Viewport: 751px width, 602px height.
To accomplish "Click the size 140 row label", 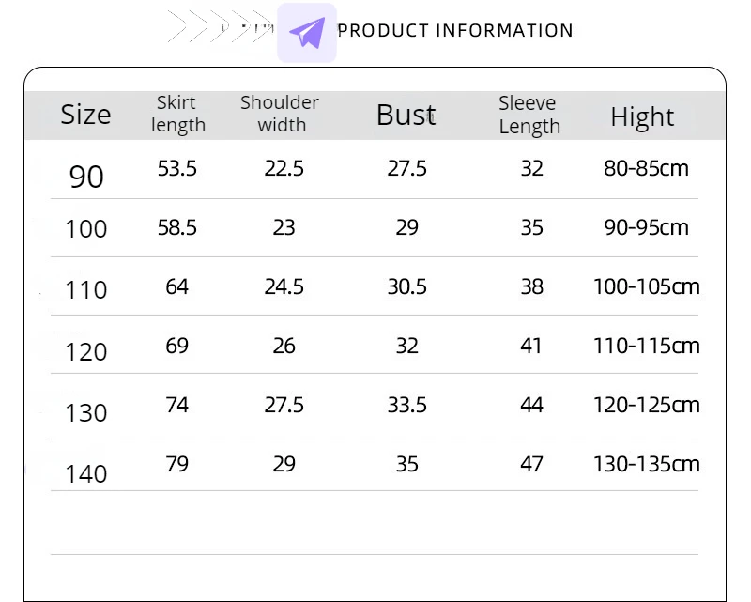I will (x=86, y=473).
